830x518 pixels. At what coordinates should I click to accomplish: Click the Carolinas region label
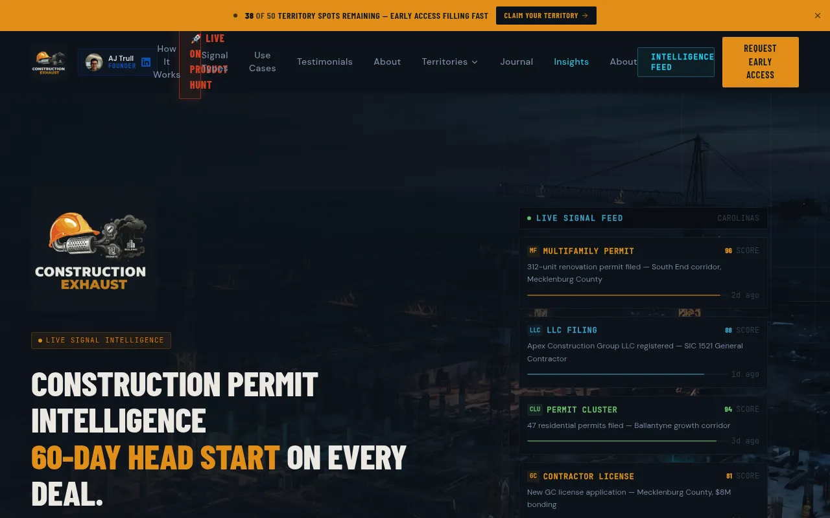click(x=738, y=218)
